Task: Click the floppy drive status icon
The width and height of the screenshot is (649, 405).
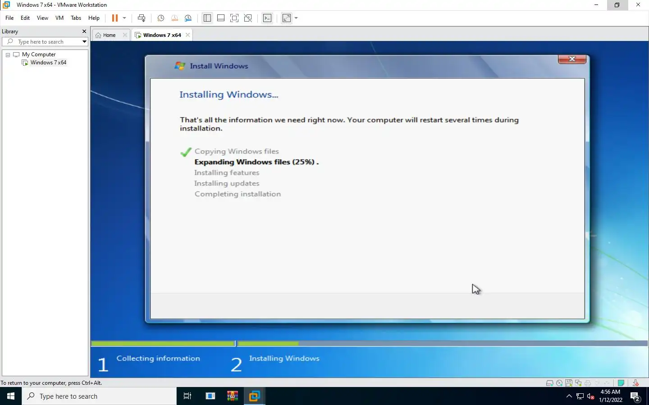Action: tap(569, 383)
